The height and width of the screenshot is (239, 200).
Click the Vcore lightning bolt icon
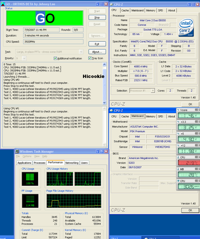pos(178,110)
